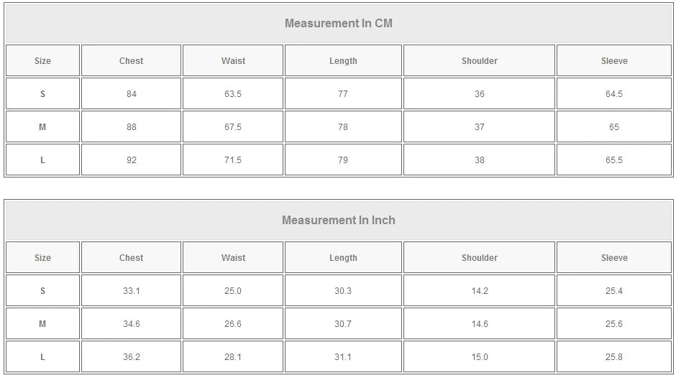The height and width of the screenshot is (378, 676).
Task: Click the Measurement In CM title
Action: pyautogui.click(x=339, y=23)
